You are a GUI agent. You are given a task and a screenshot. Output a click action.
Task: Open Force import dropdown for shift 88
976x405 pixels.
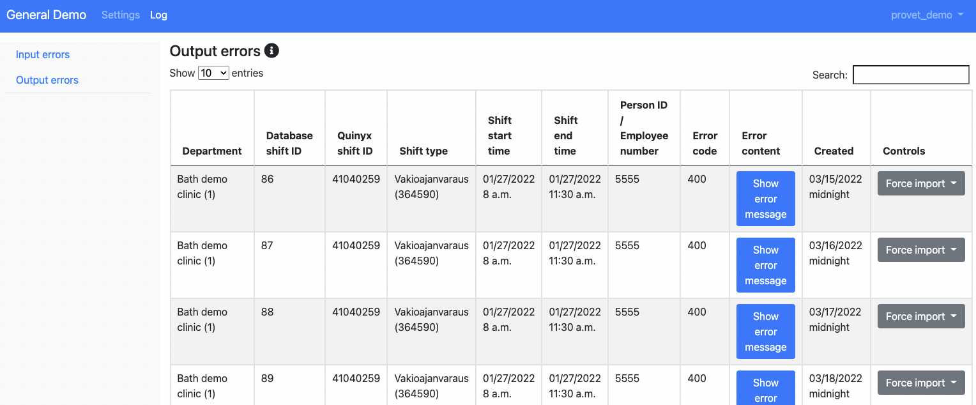coord(921,316)
